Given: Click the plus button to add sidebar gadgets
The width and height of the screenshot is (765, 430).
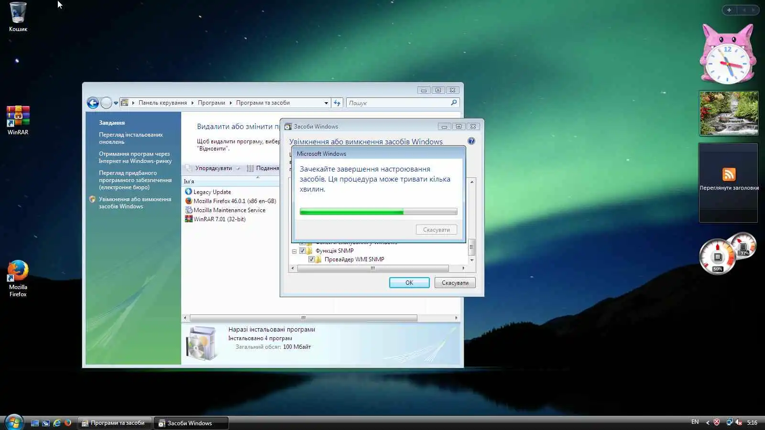Looking at the screenshot, I should pyautogui.click(x=729, y=10).
